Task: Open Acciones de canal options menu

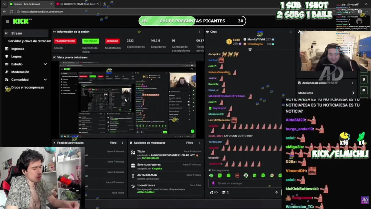Action: [x=352, y=83]
